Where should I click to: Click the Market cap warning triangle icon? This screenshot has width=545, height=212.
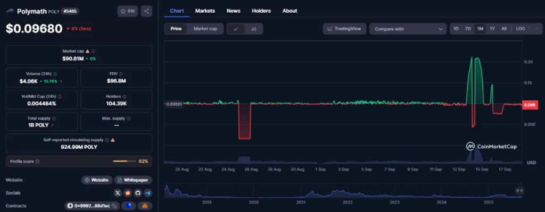pyautogui.click(x=87, y=51)
